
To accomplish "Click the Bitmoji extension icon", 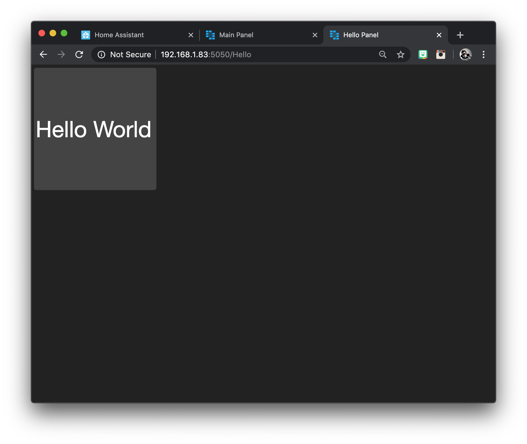I will click(423, 54).
